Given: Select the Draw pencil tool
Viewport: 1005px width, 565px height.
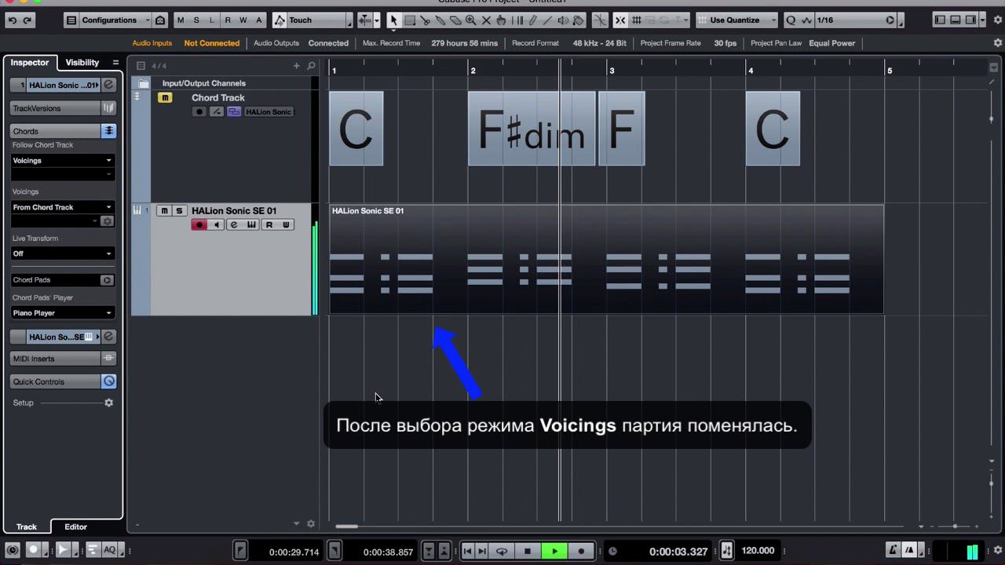Looking at the screenshot, I should point(534,20).
